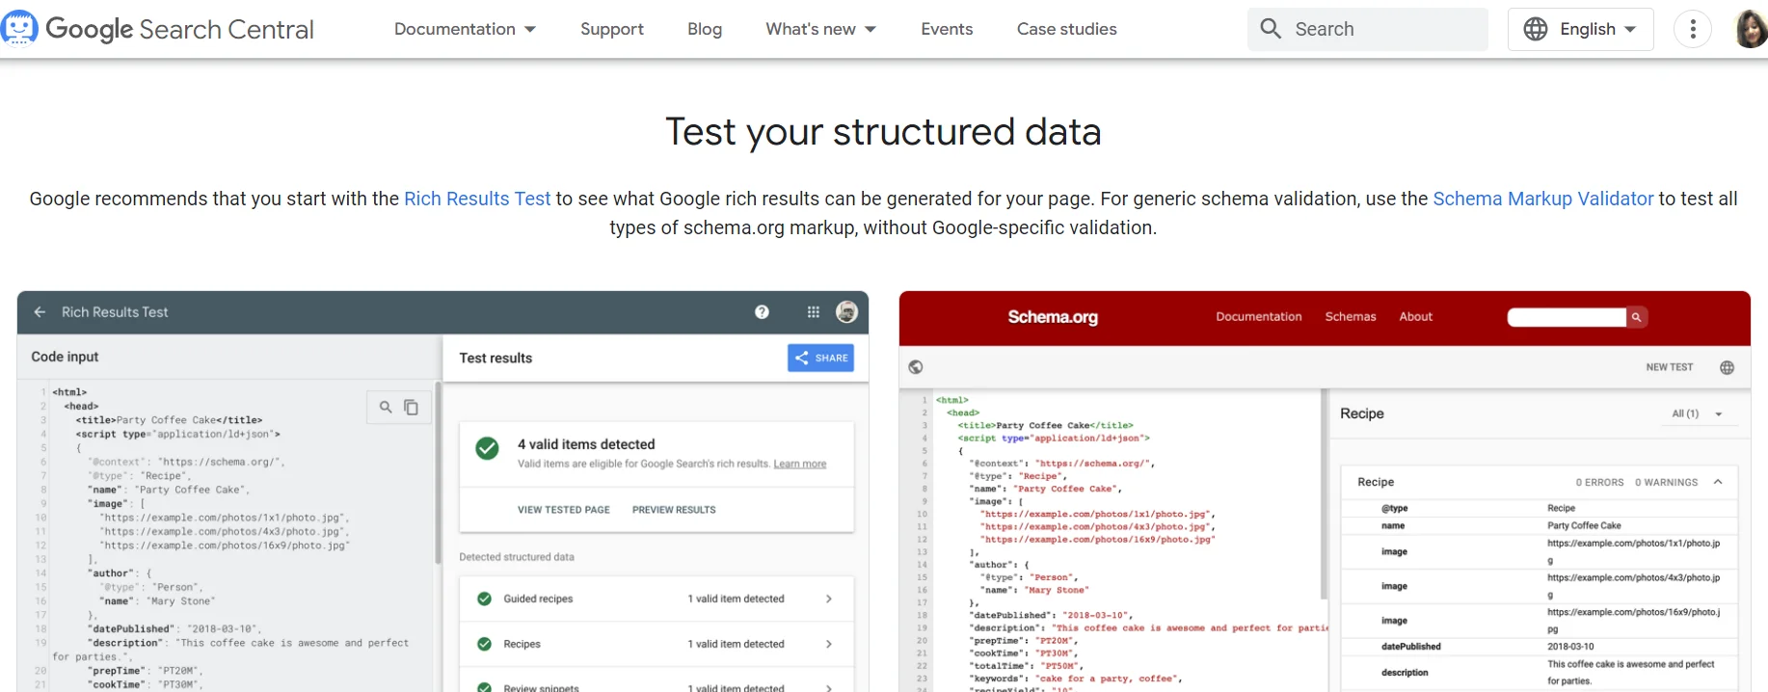
Task: Open Schema.org Schemas menu item
Action: pyautogui.click(x=1351, y=317)
